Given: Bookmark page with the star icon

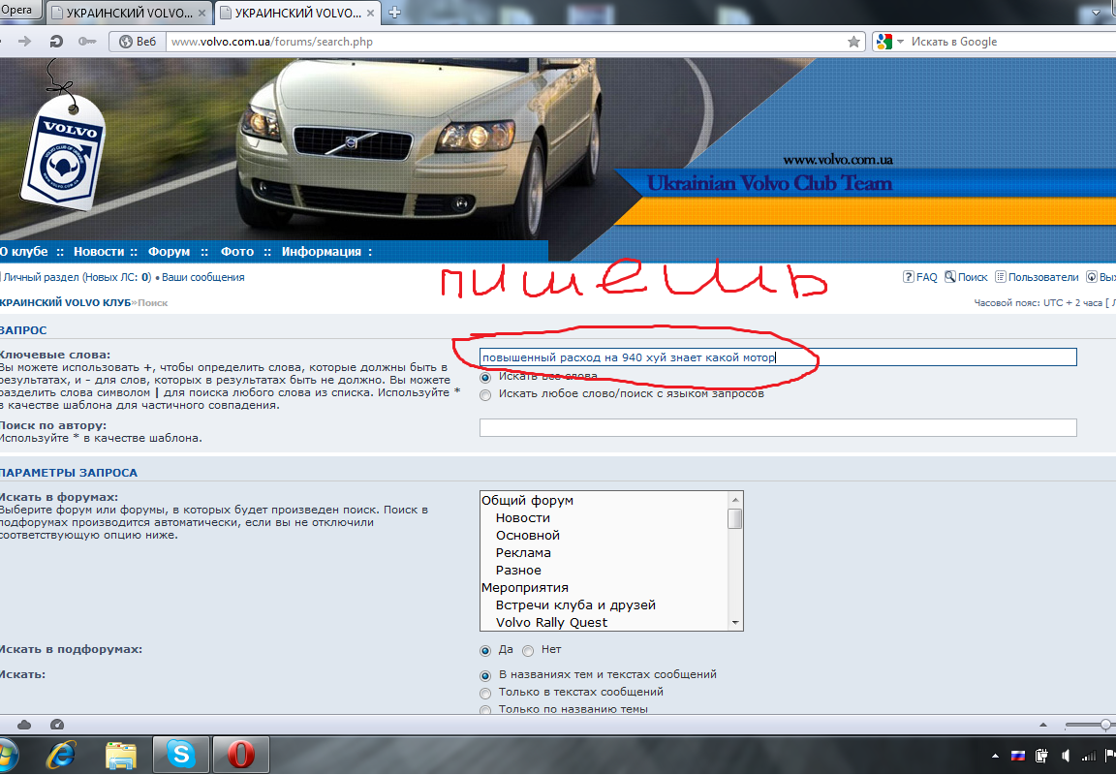Looking at the screenshot, I should click(x=853, y=42).
